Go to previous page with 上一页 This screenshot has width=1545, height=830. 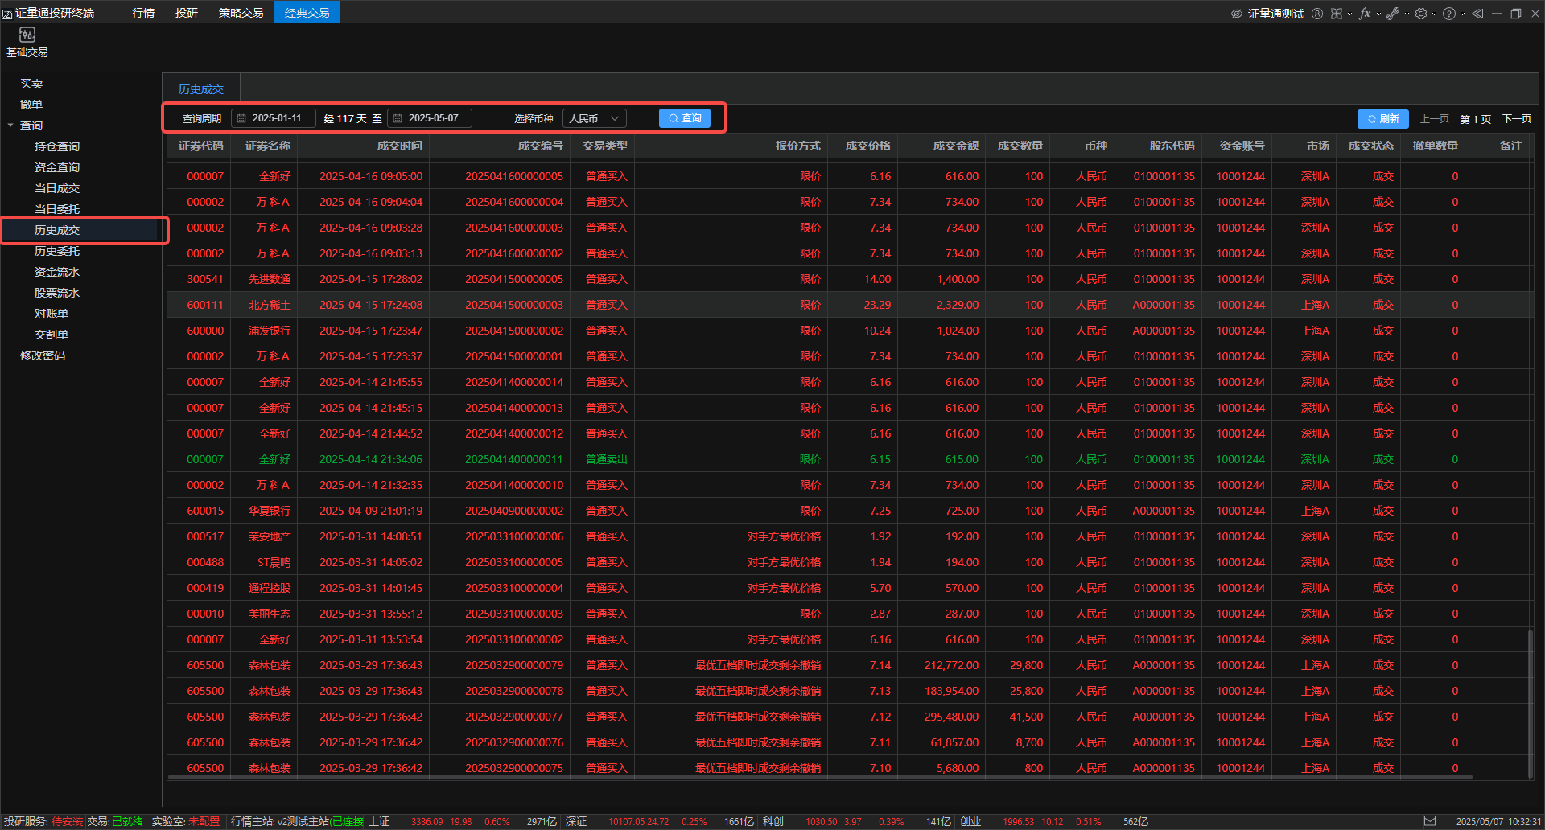[1434, 119]
